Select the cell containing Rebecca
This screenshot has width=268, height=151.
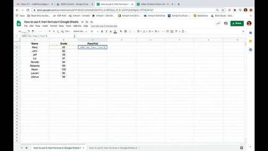[x=35, y=66]
